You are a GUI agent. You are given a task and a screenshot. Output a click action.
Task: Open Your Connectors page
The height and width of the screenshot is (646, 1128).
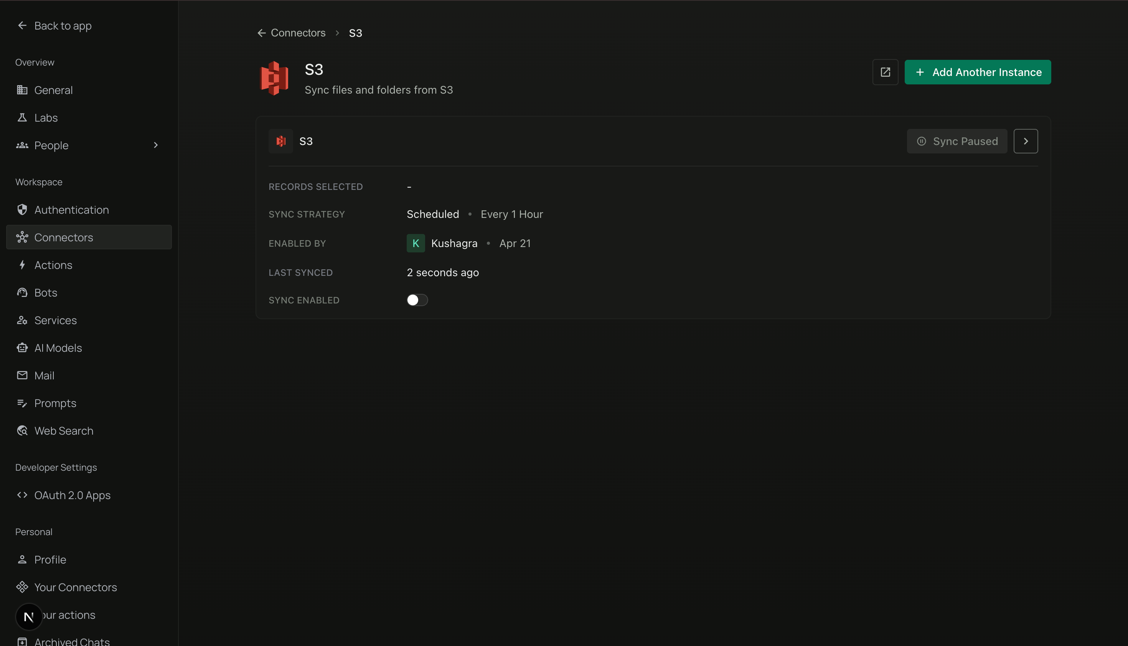click(89, 587)
